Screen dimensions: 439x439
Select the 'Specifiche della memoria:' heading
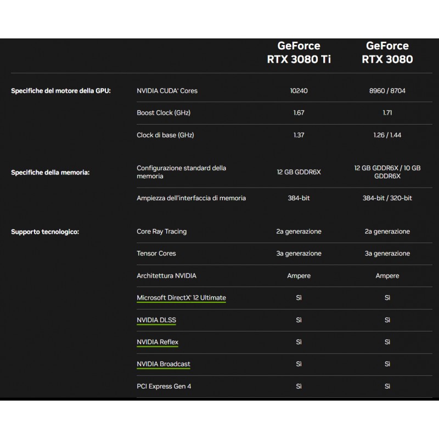50,172
